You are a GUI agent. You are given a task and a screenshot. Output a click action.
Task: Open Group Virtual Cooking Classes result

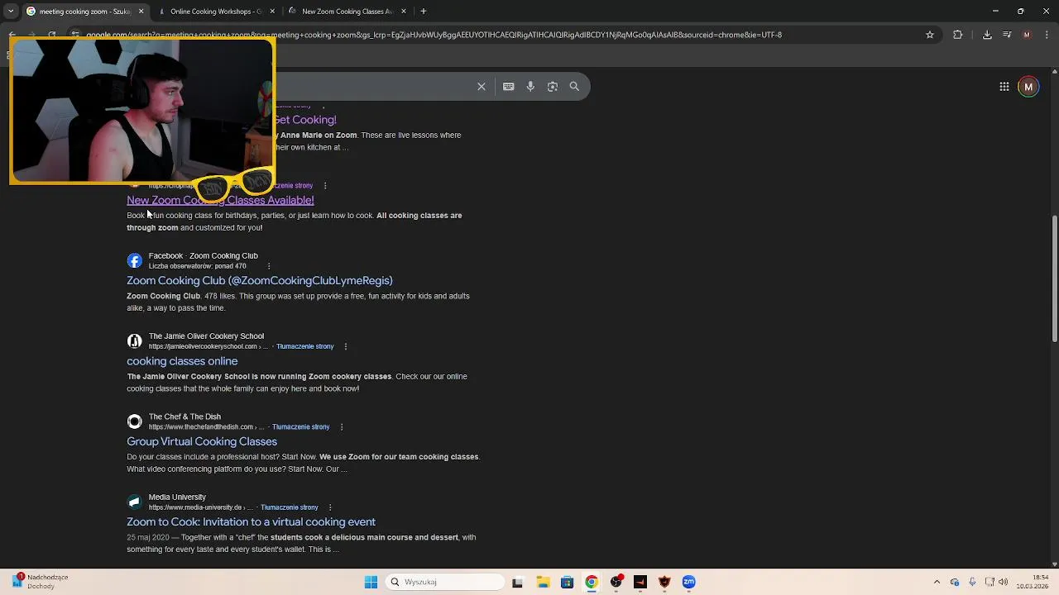pos(202,441)
